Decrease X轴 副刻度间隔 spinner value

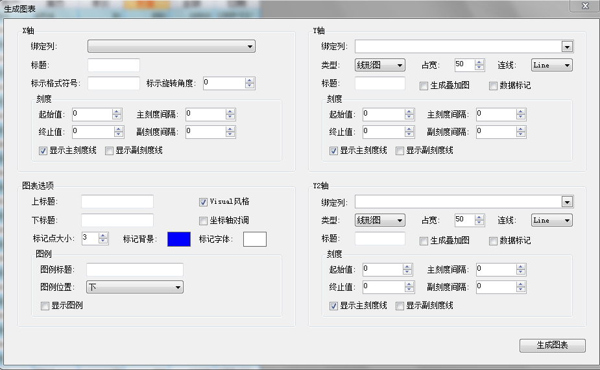point(230,134)
